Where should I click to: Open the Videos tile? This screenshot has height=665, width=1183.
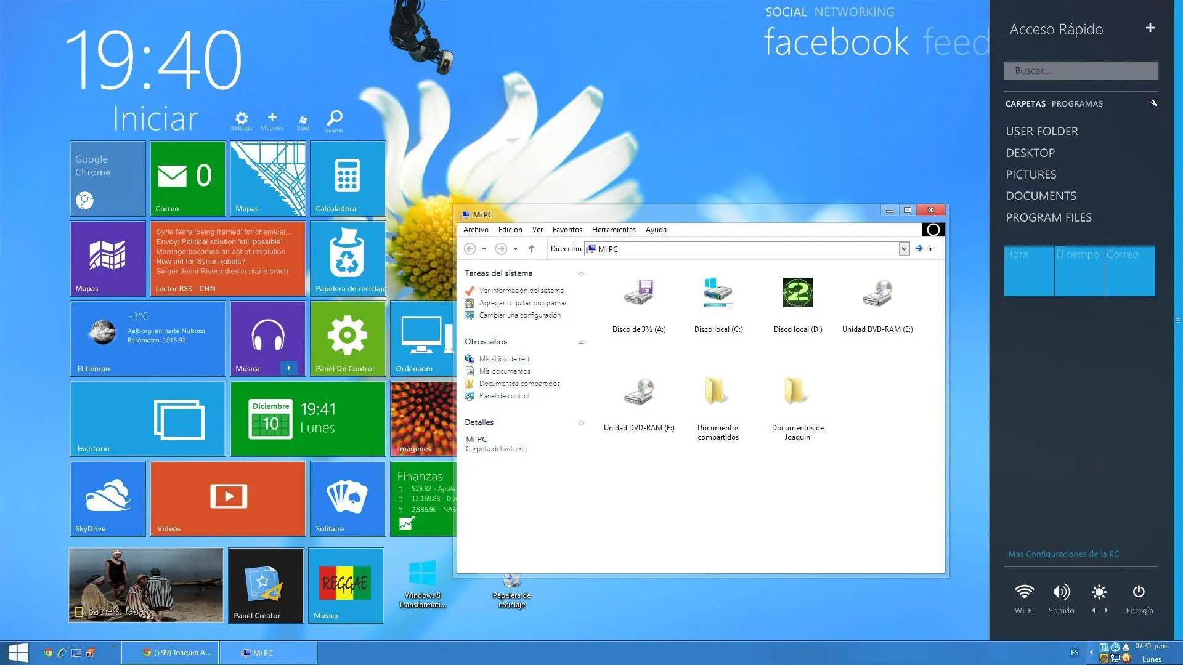coord(228,499)
